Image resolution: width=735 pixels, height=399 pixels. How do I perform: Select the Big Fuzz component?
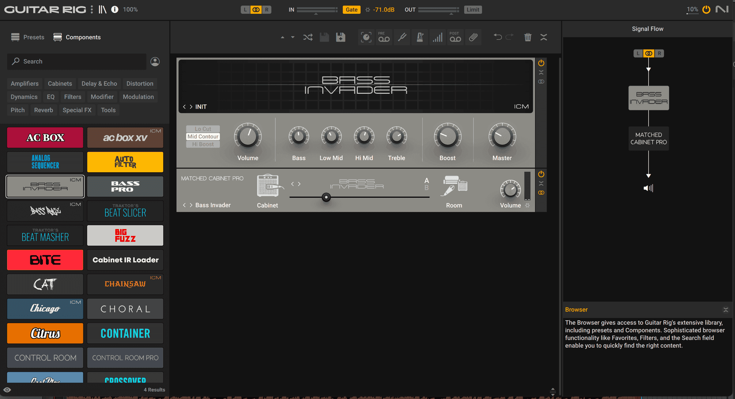click(125, 236)
